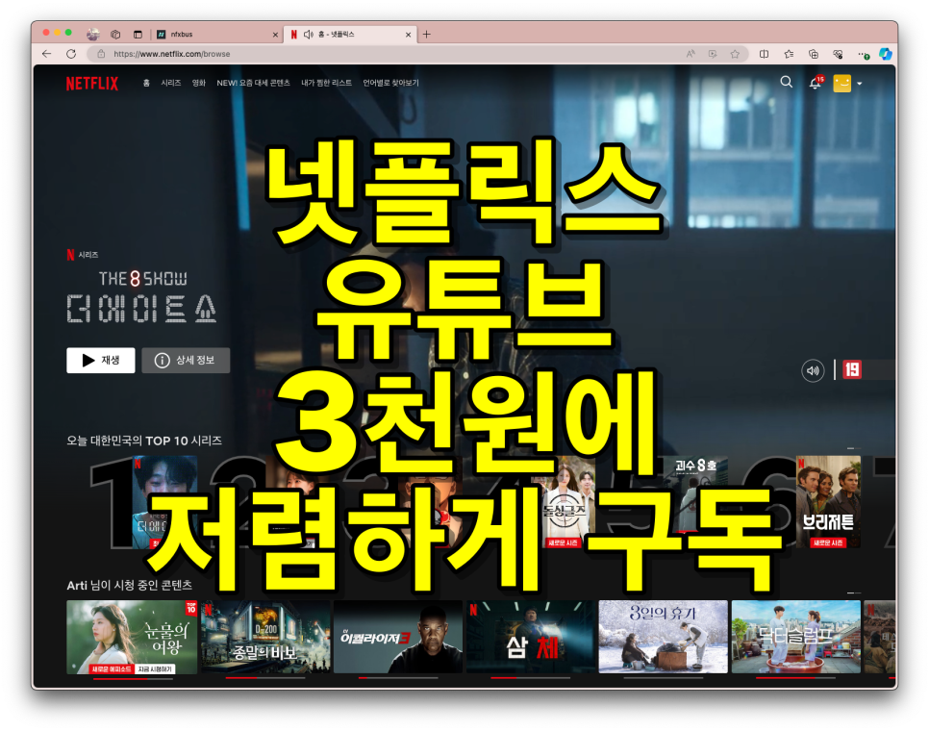The image size is (929, 731).
Task: Open the 영화 menu item
Action: point(198,83)
